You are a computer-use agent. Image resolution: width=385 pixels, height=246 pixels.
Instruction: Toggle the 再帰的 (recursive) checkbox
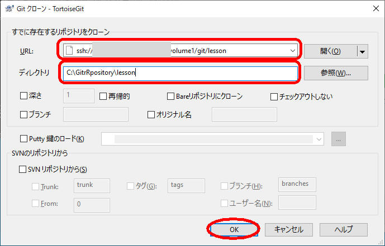[x=103, y=96]
